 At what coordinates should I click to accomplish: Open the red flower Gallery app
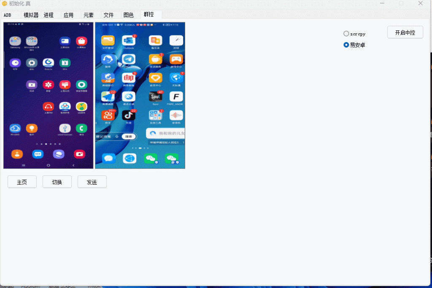click(48, 85)
